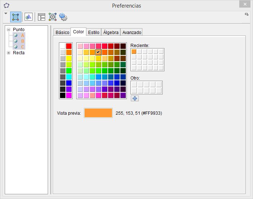Viewport: 253px width, 199px height.
Task: Pick black in the grayscale column
Action: click(x=63, y=95)
